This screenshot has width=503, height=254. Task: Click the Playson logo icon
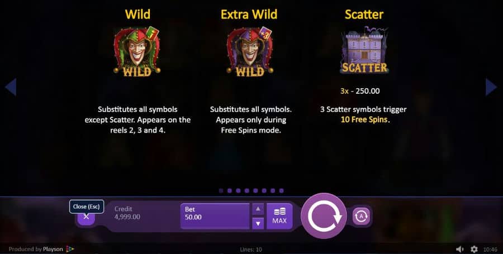pos(70,249)
